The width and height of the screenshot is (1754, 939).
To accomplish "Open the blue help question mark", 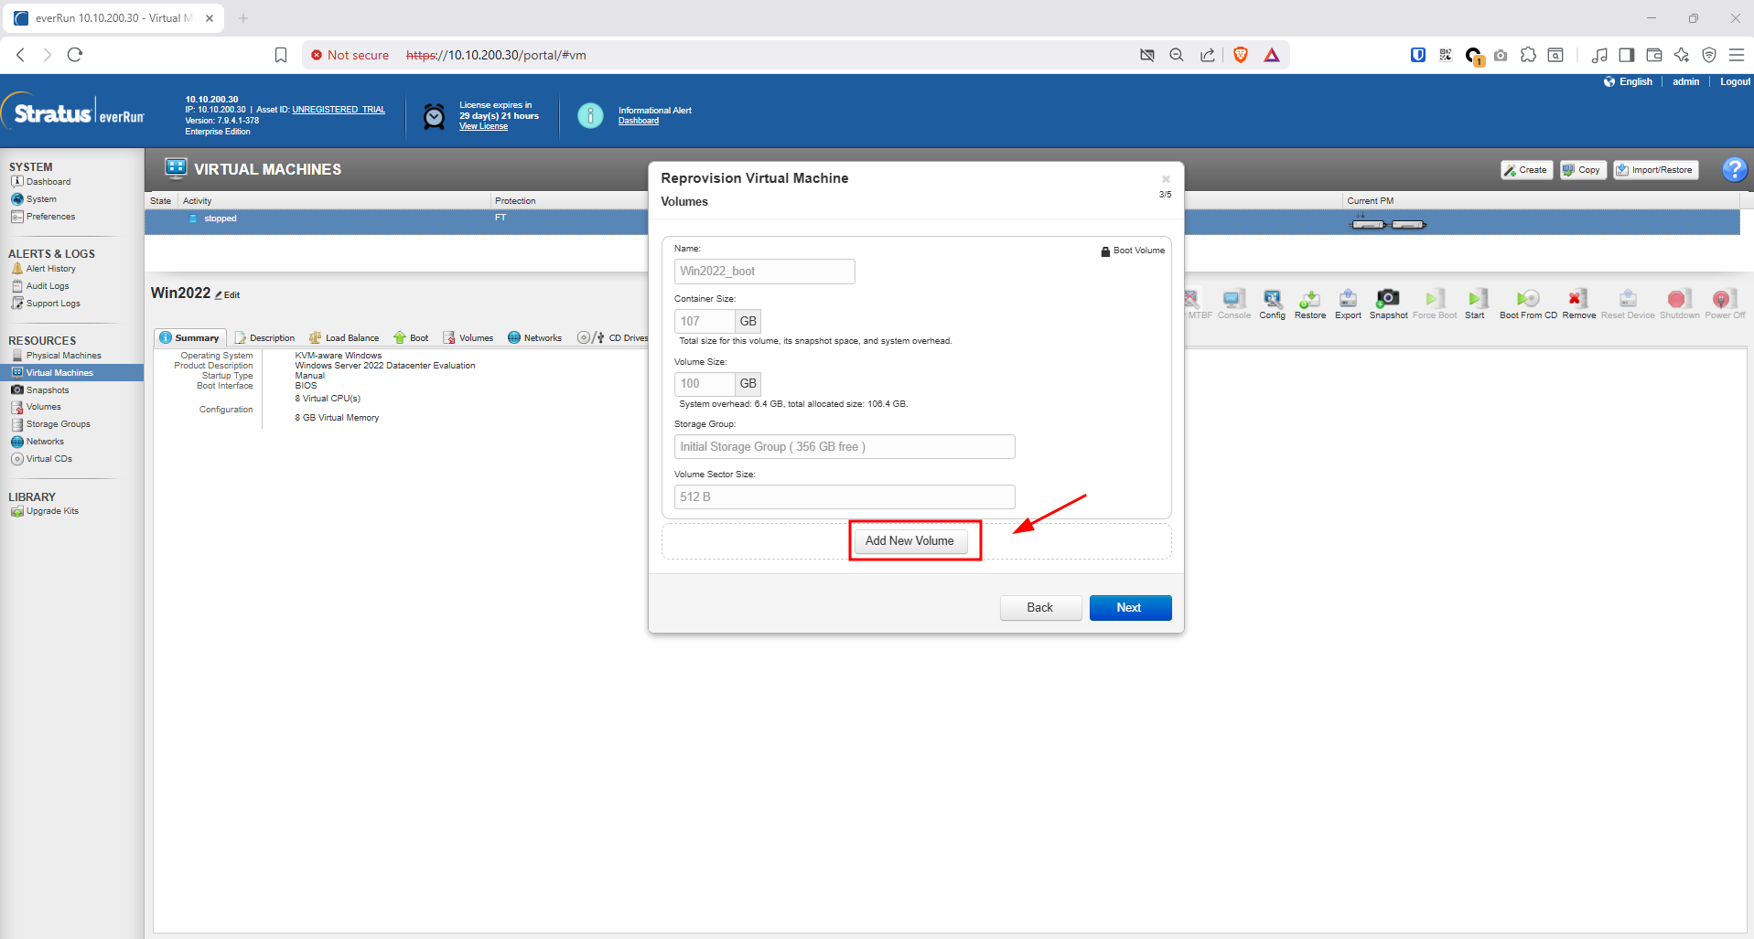I will [1734, 169].
